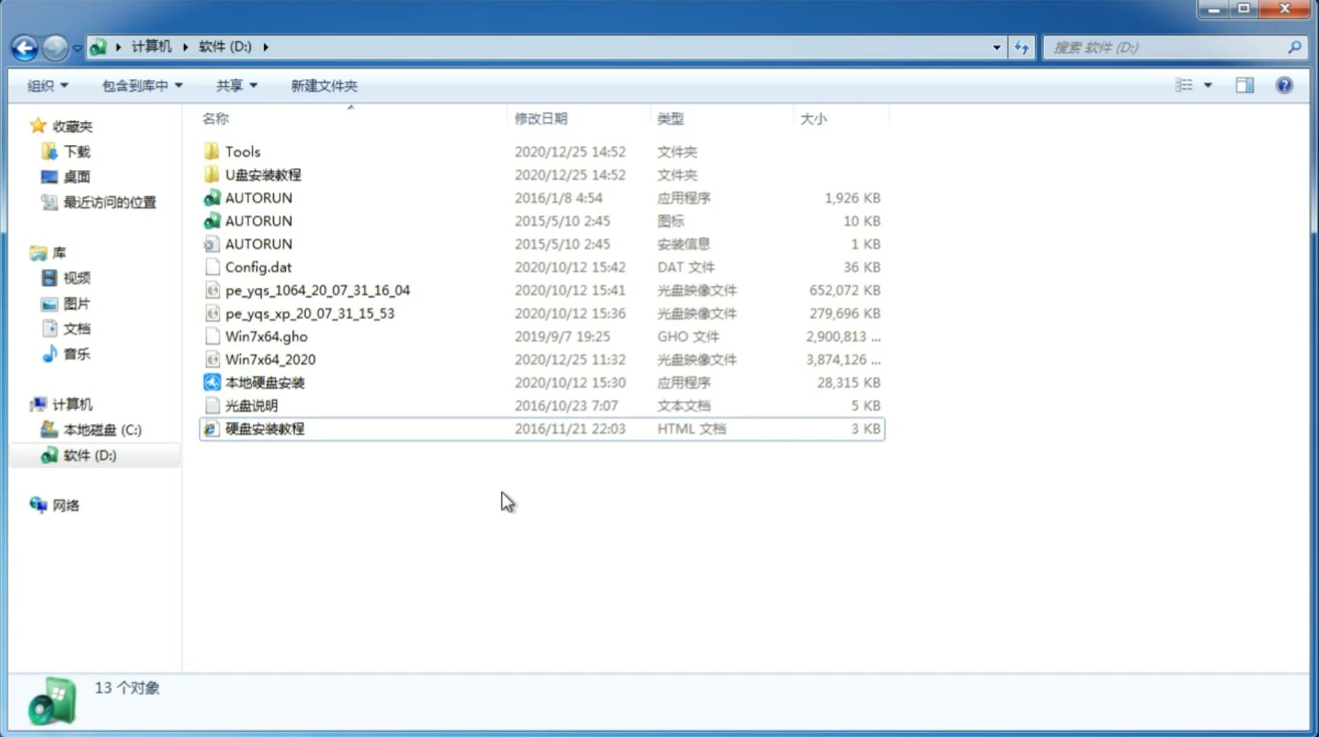Open pe_yqs_1064 disc image file
This screenshot has width=1319, height=737.
pyautogui.click(x=319, y=290)
